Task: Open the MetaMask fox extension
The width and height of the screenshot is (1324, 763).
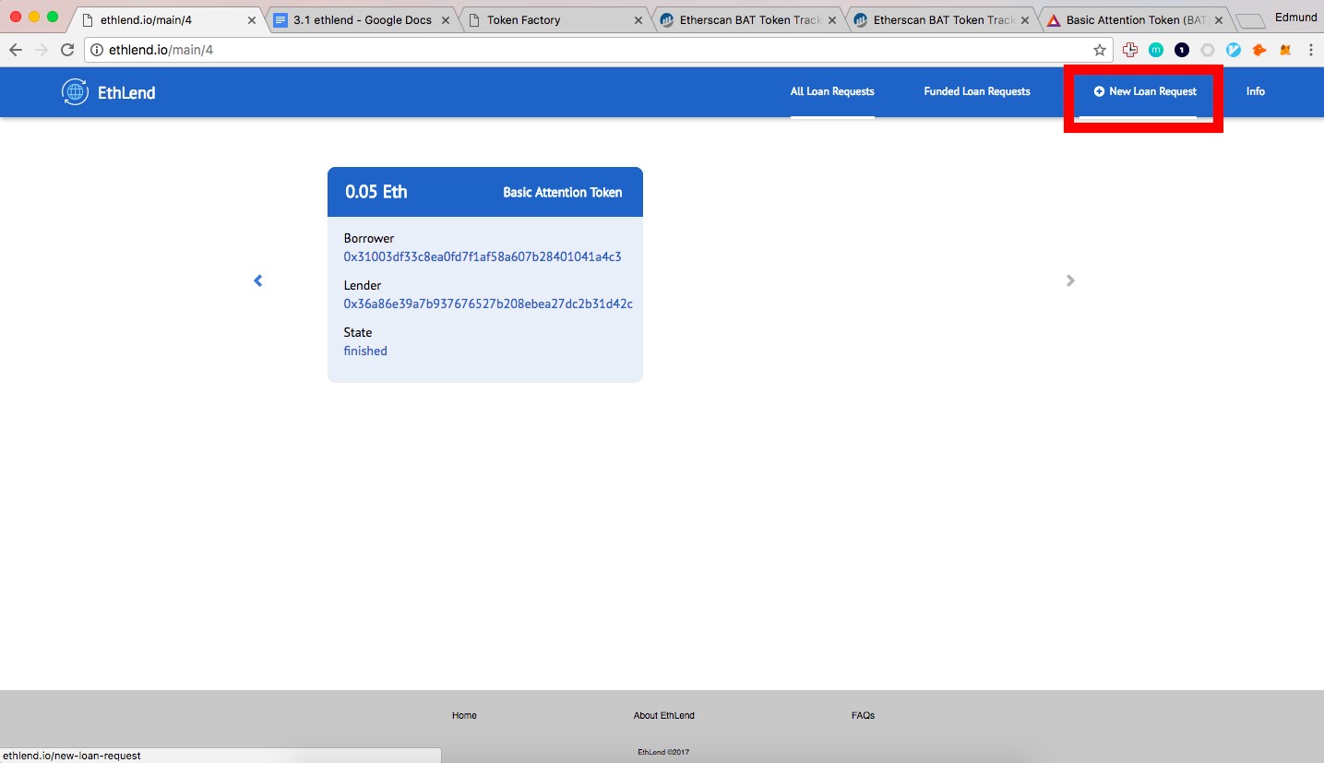Action: click(1285, 50)
